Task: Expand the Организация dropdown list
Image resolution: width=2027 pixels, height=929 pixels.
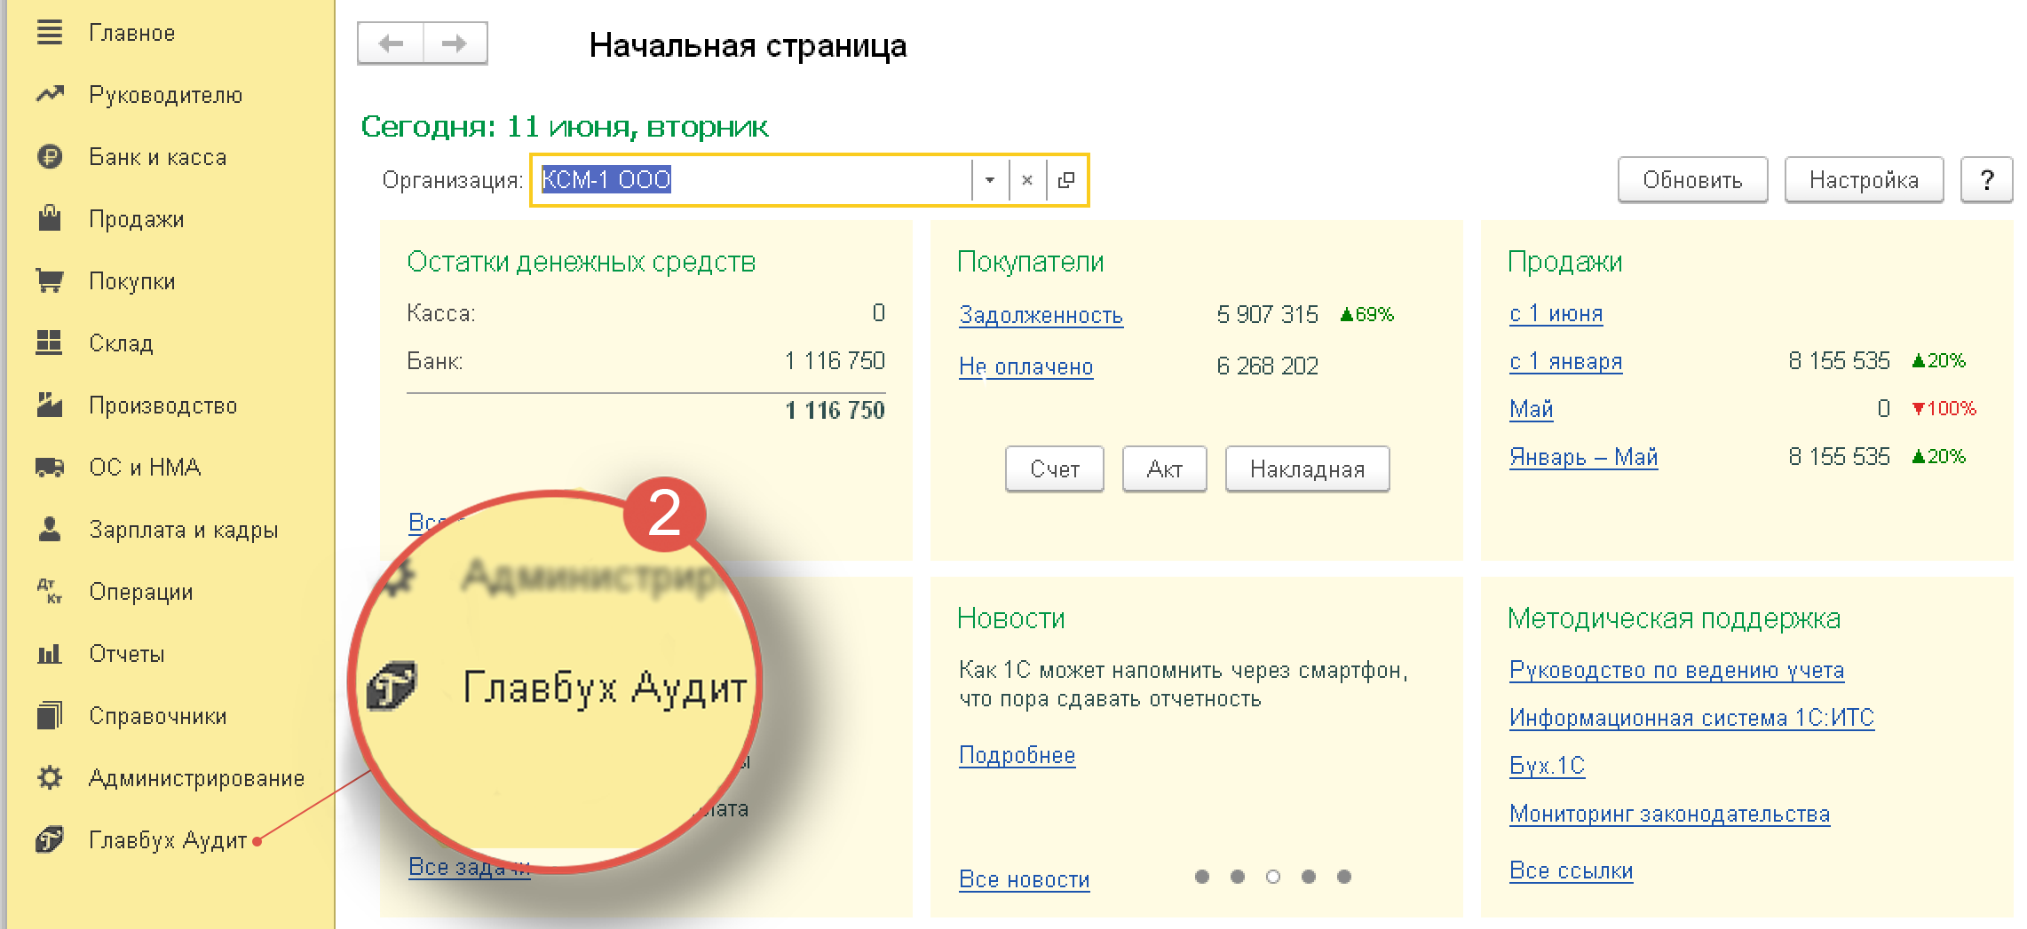Action: (989, 180)
